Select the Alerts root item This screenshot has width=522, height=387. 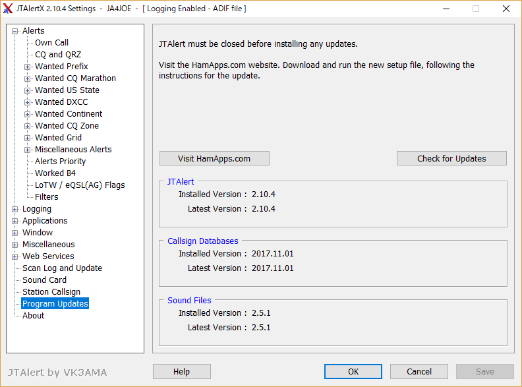(34, 30)
